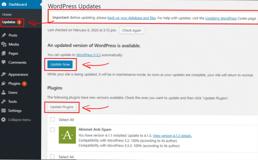Open the Appearance menu

coord(18,74)
